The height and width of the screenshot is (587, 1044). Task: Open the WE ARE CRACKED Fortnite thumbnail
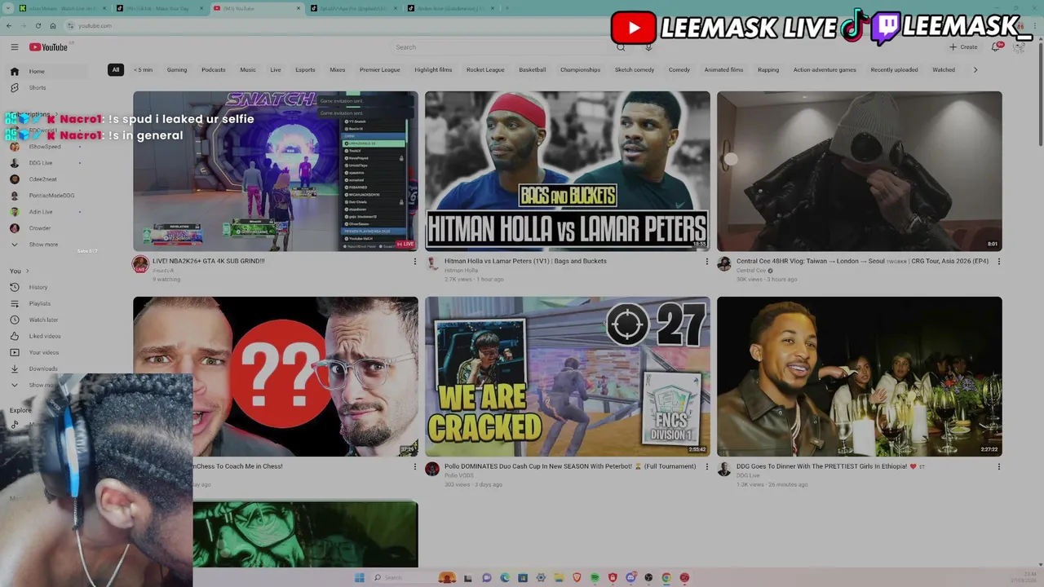(x=568, y=377)
